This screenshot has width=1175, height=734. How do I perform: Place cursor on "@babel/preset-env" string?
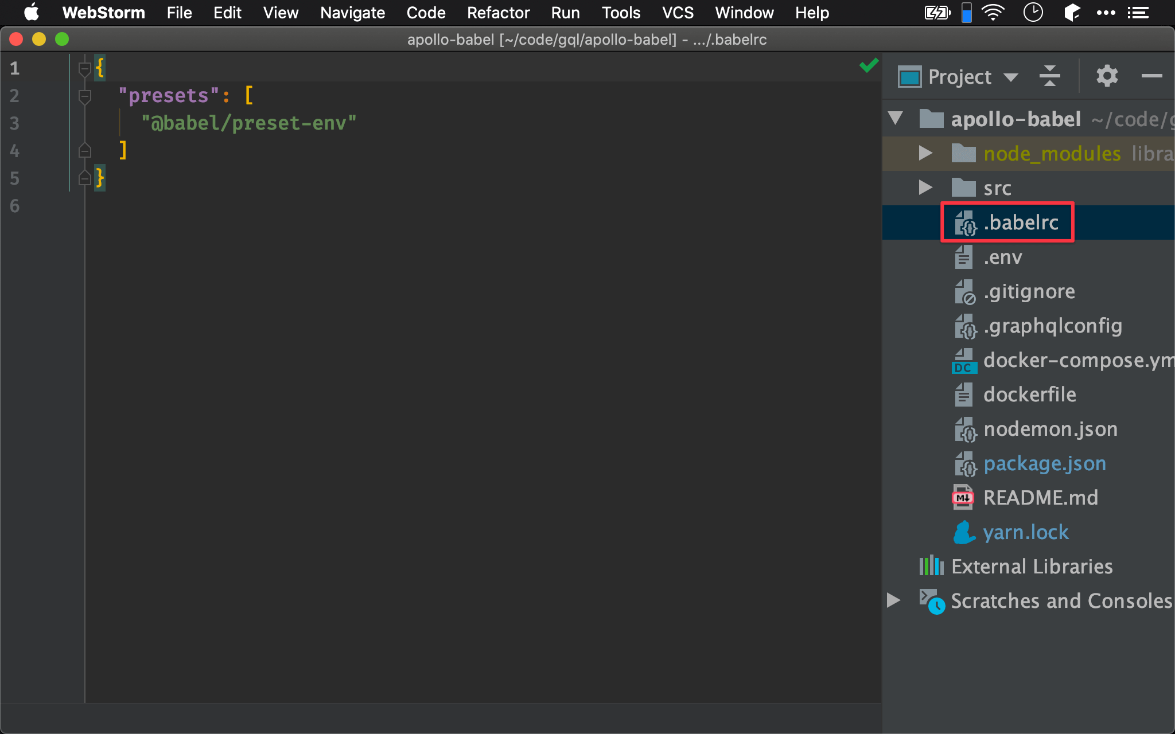point(248,123)
